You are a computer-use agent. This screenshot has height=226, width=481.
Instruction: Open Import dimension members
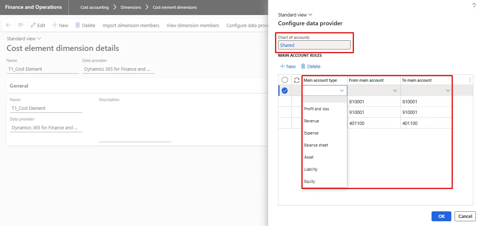pos(131,25)
